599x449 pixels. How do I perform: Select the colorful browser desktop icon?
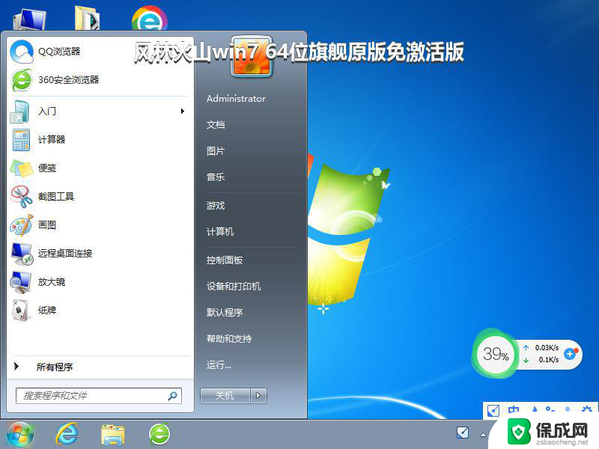pos(149,18)
